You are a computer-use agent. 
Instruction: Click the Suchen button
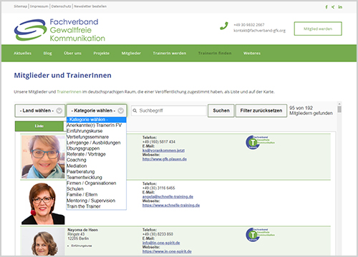[x=221, y=111]
